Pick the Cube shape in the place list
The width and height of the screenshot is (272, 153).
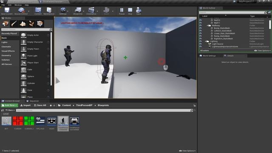[x=35, y=70]
